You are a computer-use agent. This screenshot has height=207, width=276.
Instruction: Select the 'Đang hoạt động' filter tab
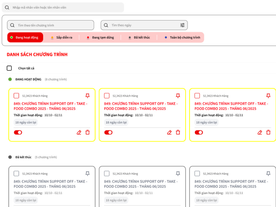click(25, 37)
